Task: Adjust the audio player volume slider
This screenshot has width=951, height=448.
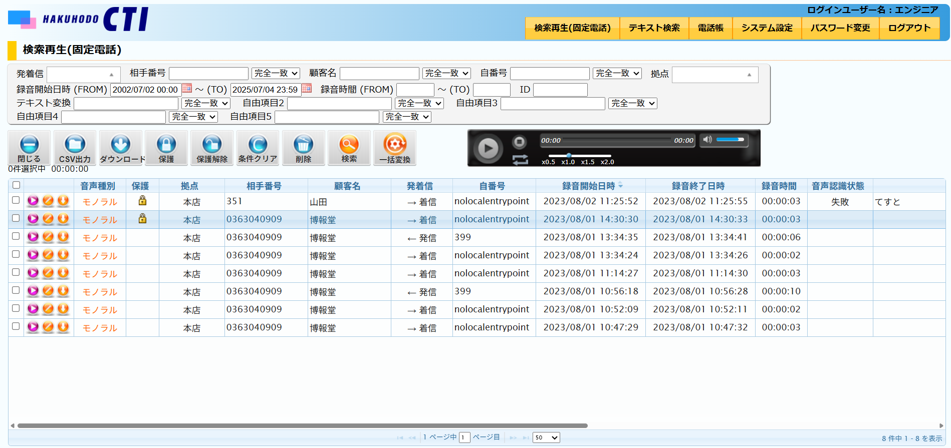Action: click(730, 140)
